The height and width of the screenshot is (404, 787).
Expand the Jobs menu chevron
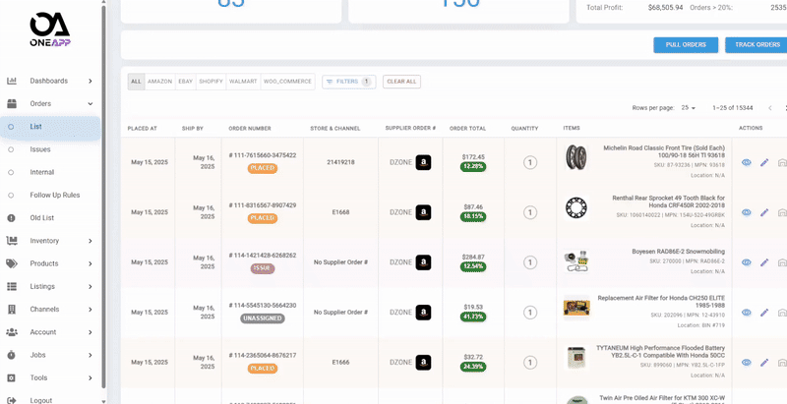(x=91, y=355)
